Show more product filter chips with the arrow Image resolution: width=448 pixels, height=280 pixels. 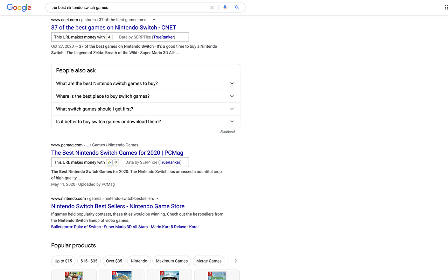(x=236, y=261)
